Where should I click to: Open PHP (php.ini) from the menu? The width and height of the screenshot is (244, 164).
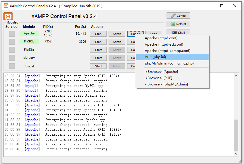pos(172,57)
